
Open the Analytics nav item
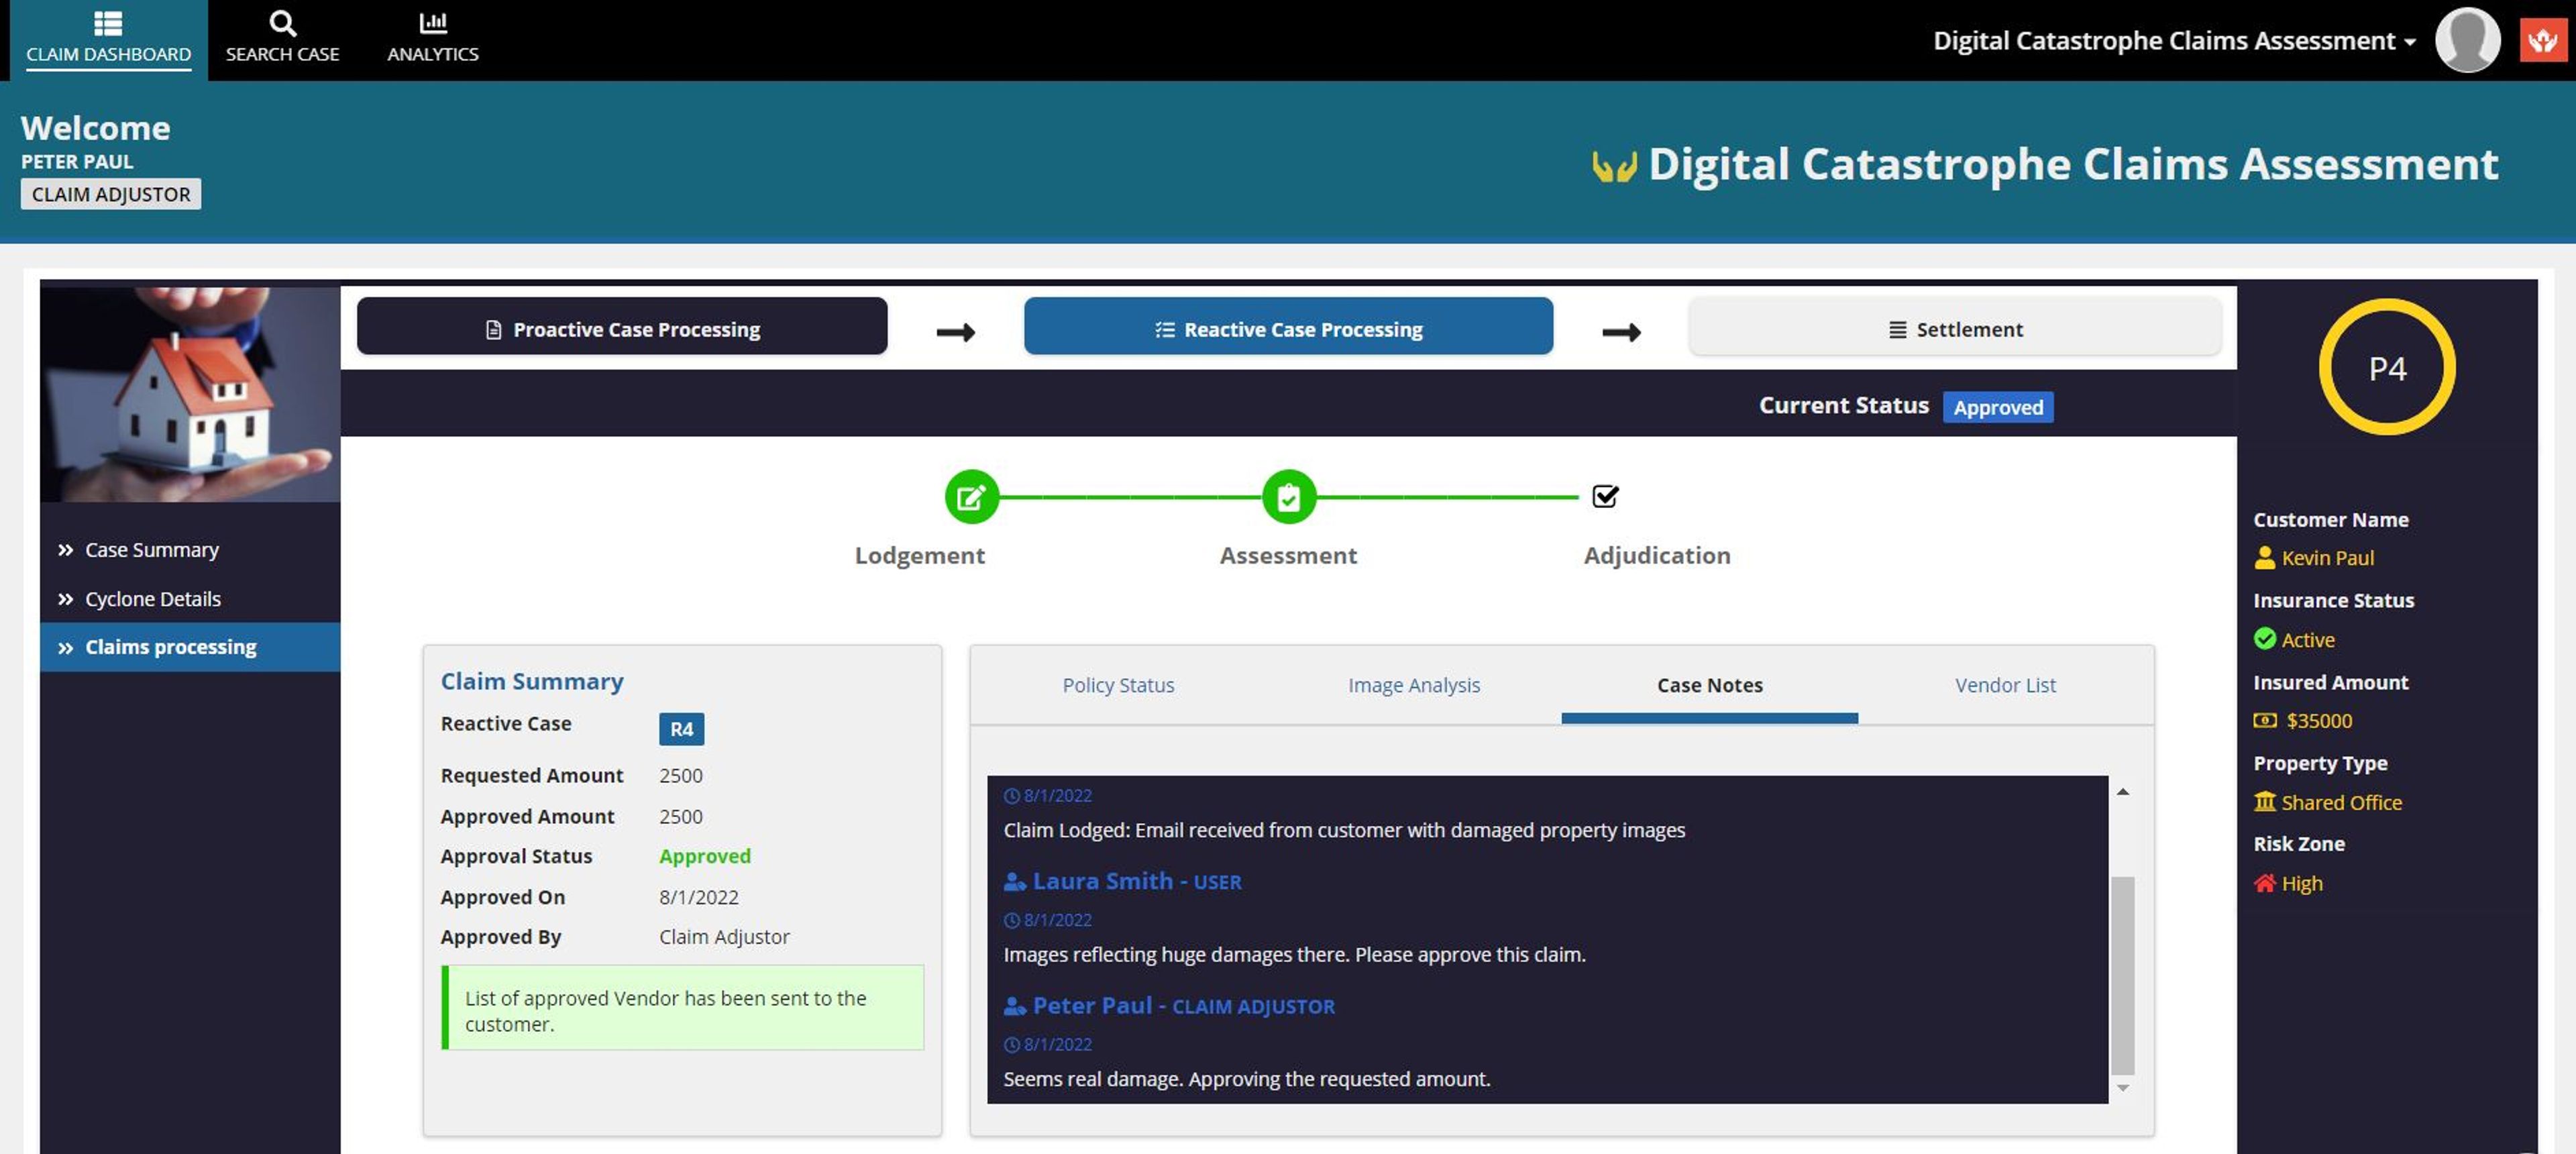(x=432, y=39)
